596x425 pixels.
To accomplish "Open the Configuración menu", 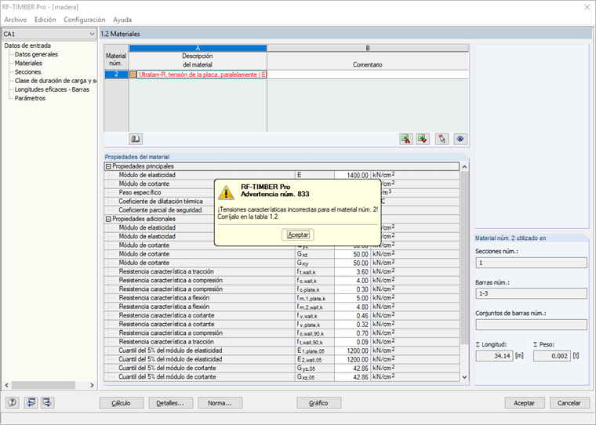I will click(85, 20).
